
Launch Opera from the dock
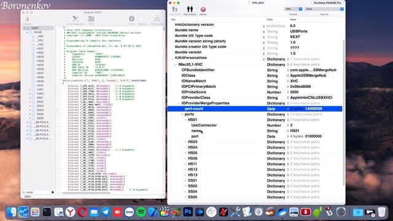coord(82,212)
